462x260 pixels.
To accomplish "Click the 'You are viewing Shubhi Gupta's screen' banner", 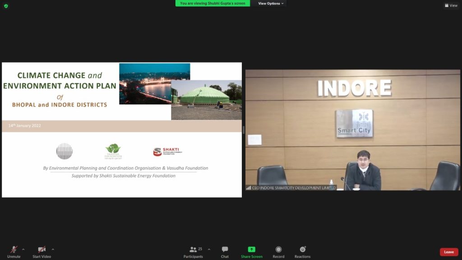I will (213, 3).
